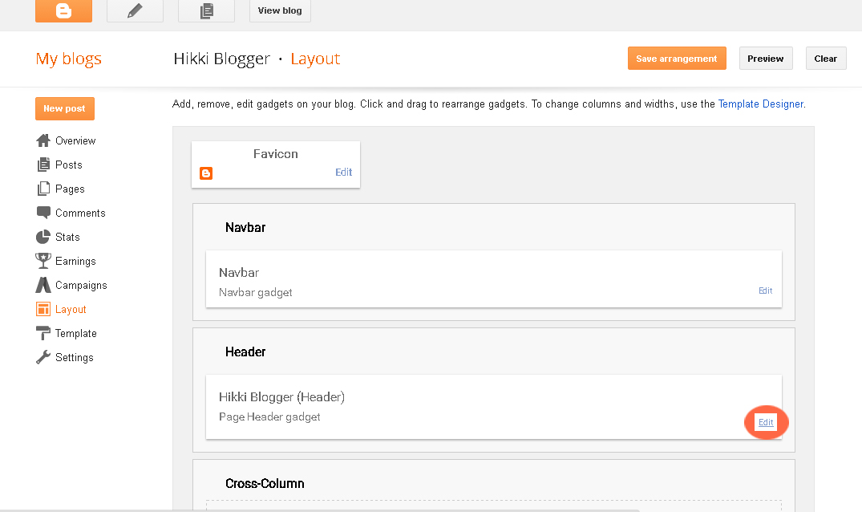Select the Posts icon in sidebar
The width and height of the screenshot is (862, 512).
click(x=44, y=165)
